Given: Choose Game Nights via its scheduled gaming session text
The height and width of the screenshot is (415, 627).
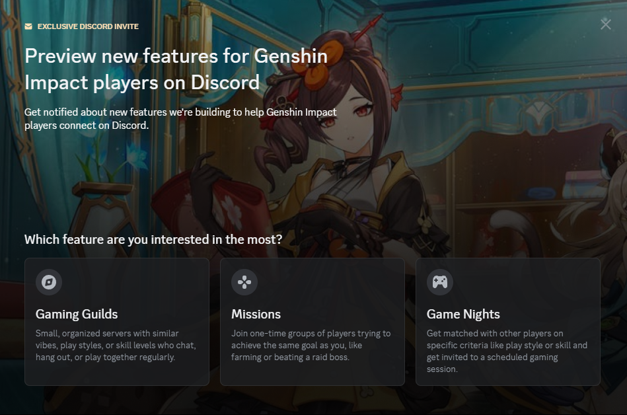Looking at the screenshot, I should [507, 351].
